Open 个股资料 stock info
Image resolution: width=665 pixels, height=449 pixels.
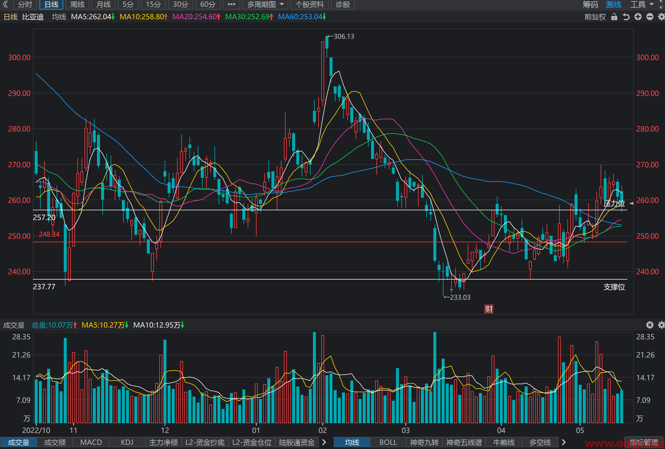[x=309, y=4]
